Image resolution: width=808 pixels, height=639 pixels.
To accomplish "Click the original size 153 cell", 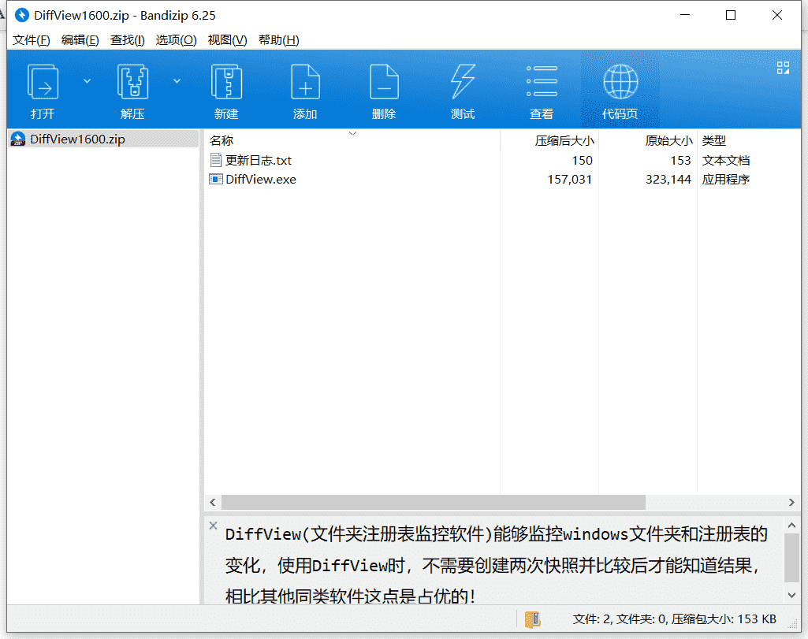I will point(680,161).
